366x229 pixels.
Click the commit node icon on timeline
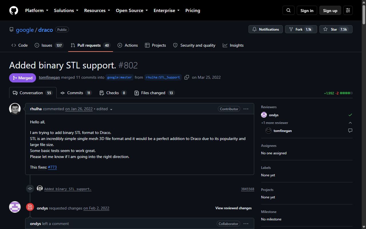pyautogui.click(x=30, y=188)
